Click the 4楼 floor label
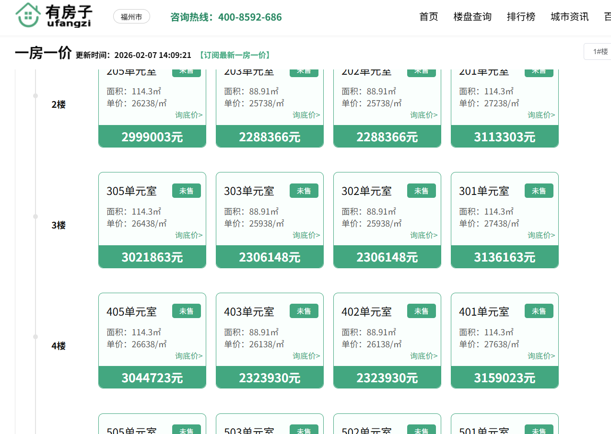The width and height of the screenshot is (611, 434). tap(59, 346)
